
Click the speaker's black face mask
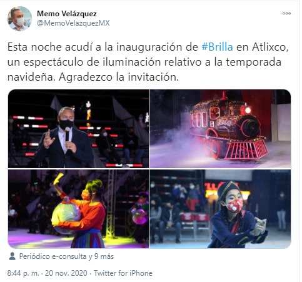pyautogui.click(x=66, y=124)
